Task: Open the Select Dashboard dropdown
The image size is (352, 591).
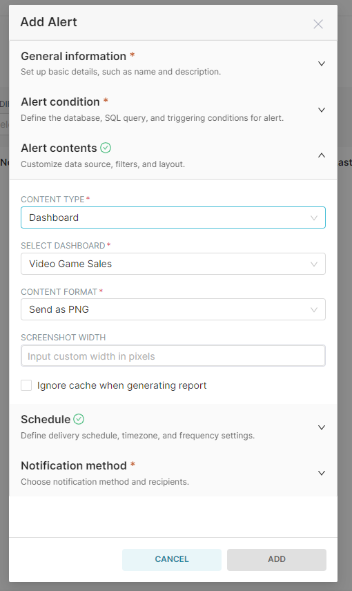Action: (x=173, y=264)
